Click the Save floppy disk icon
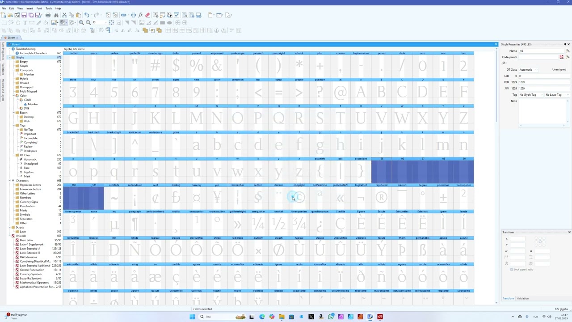 tap(24, 15)
